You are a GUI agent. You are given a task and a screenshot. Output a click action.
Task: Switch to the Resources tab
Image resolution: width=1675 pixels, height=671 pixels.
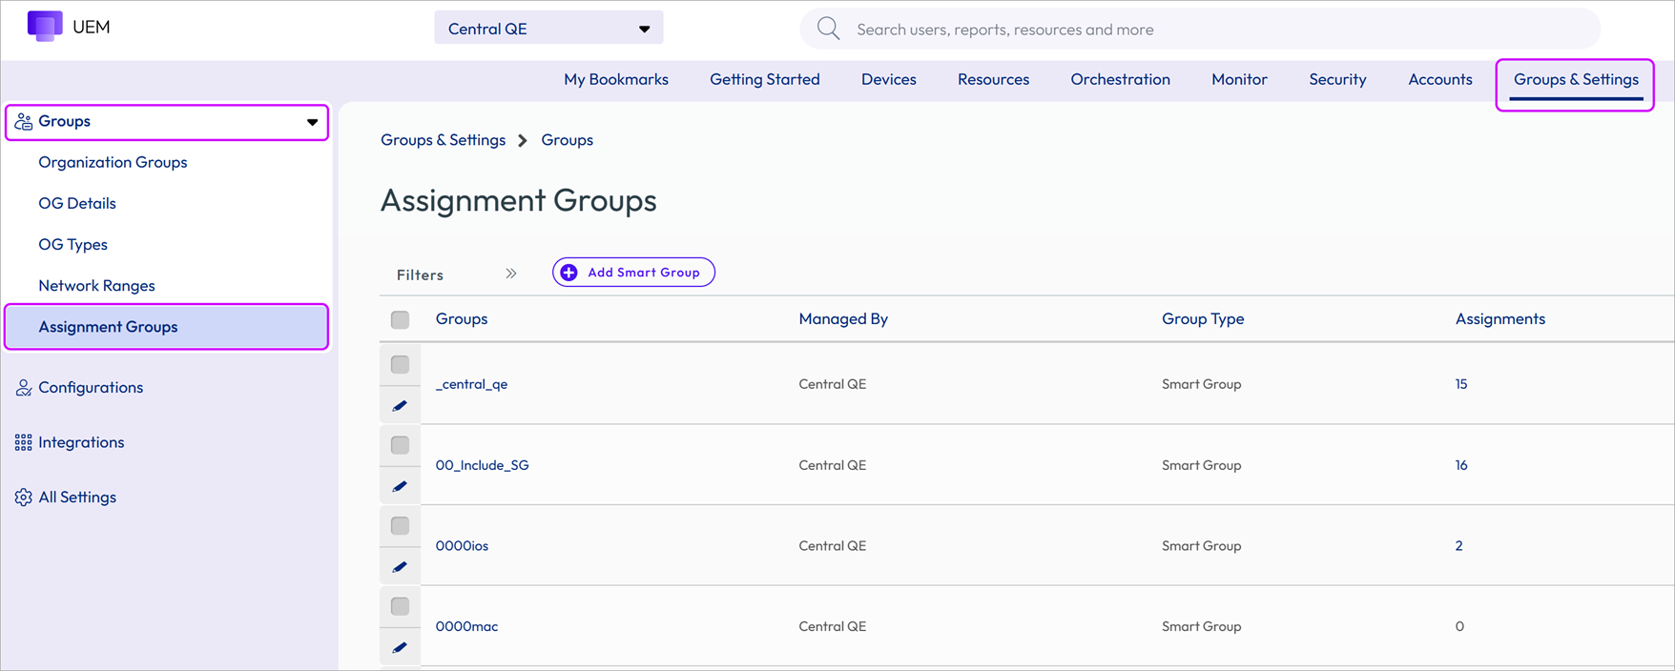coord(994,79)
